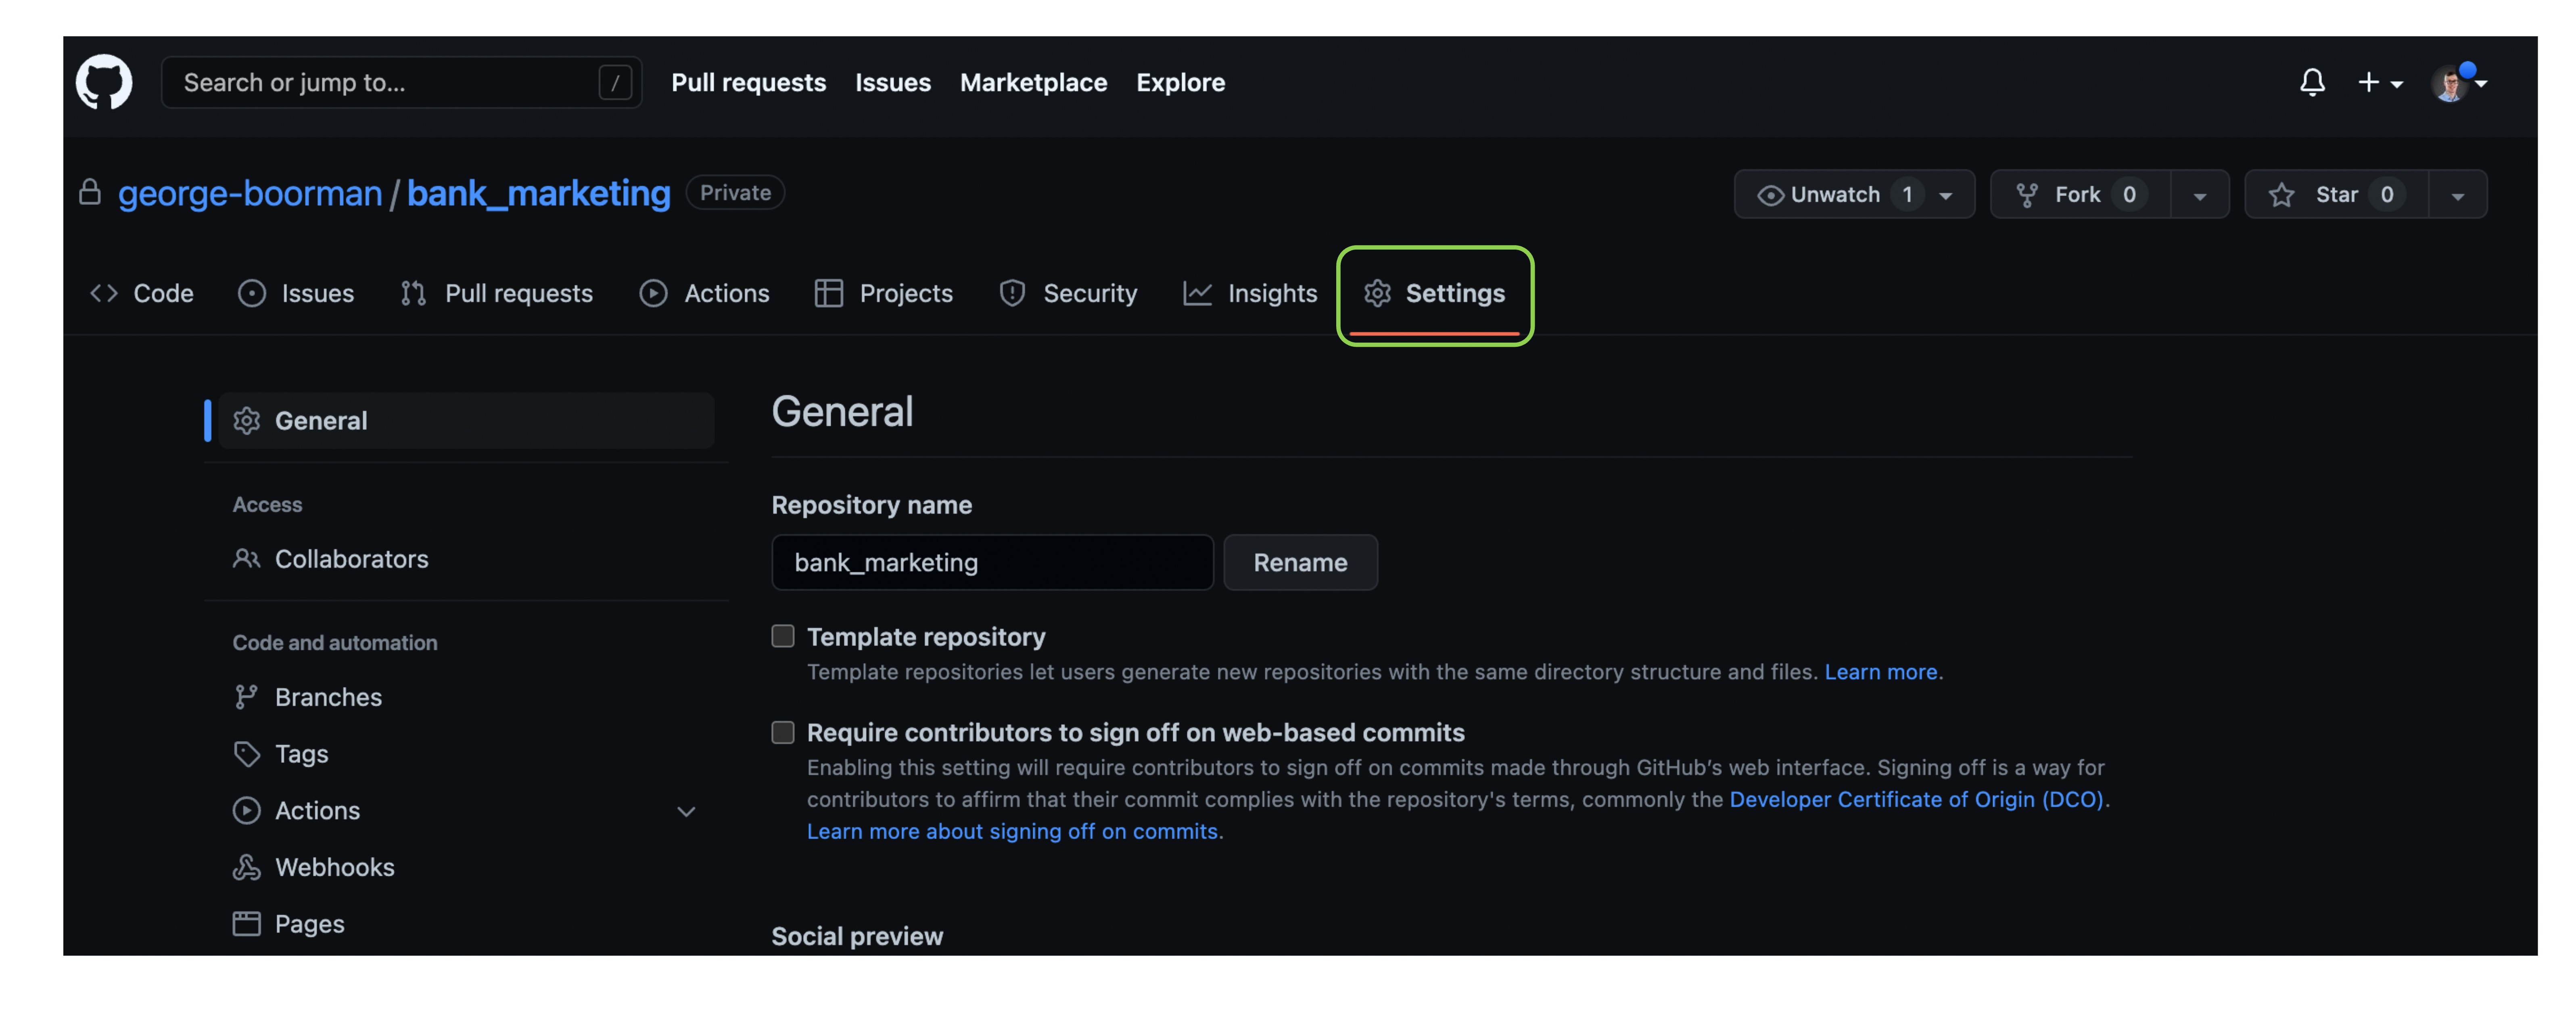The height and width of the screenshot is (1010, 2576).
Task: Click the Webhooks icon in sidebar
Action: 247,867
